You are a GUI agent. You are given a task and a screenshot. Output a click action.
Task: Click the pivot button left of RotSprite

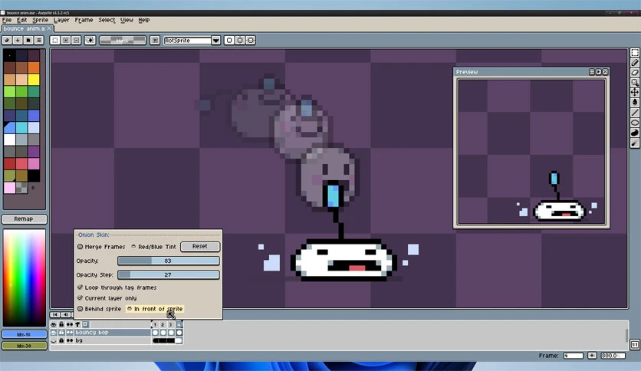(155, 40)
